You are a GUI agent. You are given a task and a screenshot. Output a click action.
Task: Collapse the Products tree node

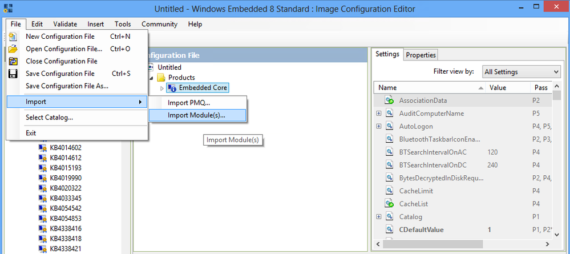point(151,78)
